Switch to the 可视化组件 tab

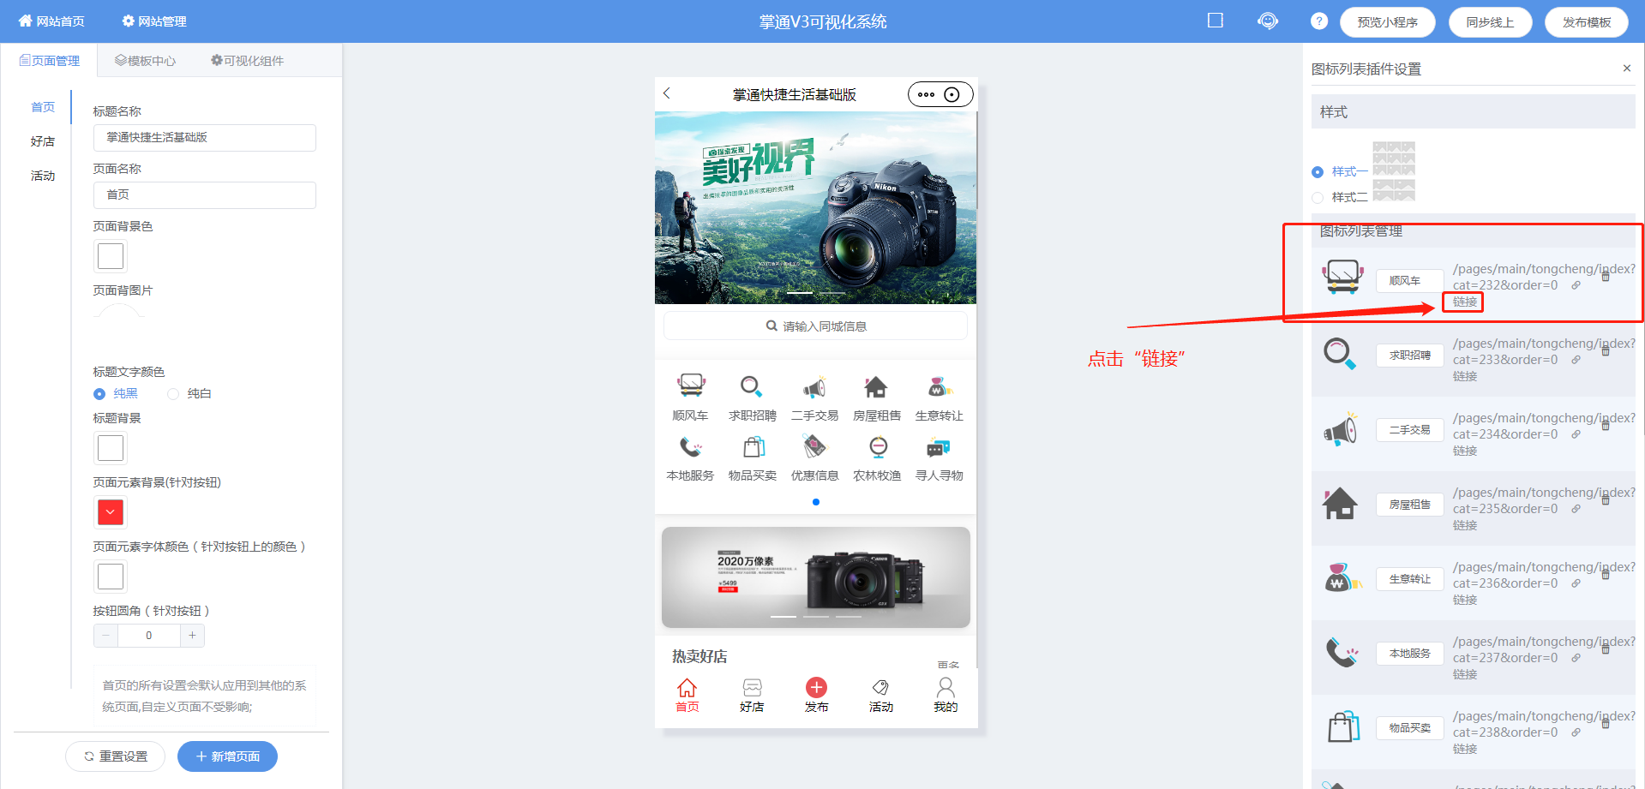248,61
